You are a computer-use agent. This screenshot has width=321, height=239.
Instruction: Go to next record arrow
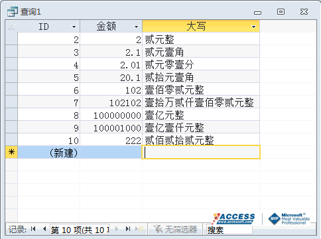tap(117, 229)
